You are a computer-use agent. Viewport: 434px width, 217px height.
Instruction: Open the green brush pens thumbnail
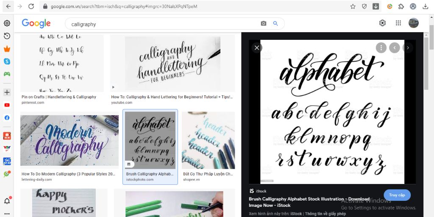[174, 204]
